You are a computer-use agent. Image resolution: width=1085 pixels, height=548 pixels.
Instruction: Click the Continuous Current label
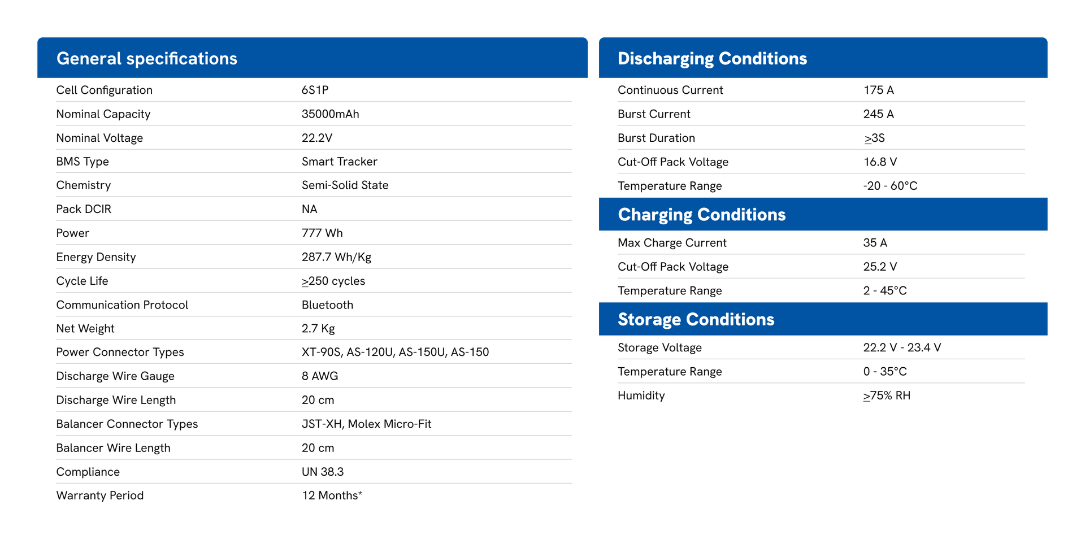point(670,90)
